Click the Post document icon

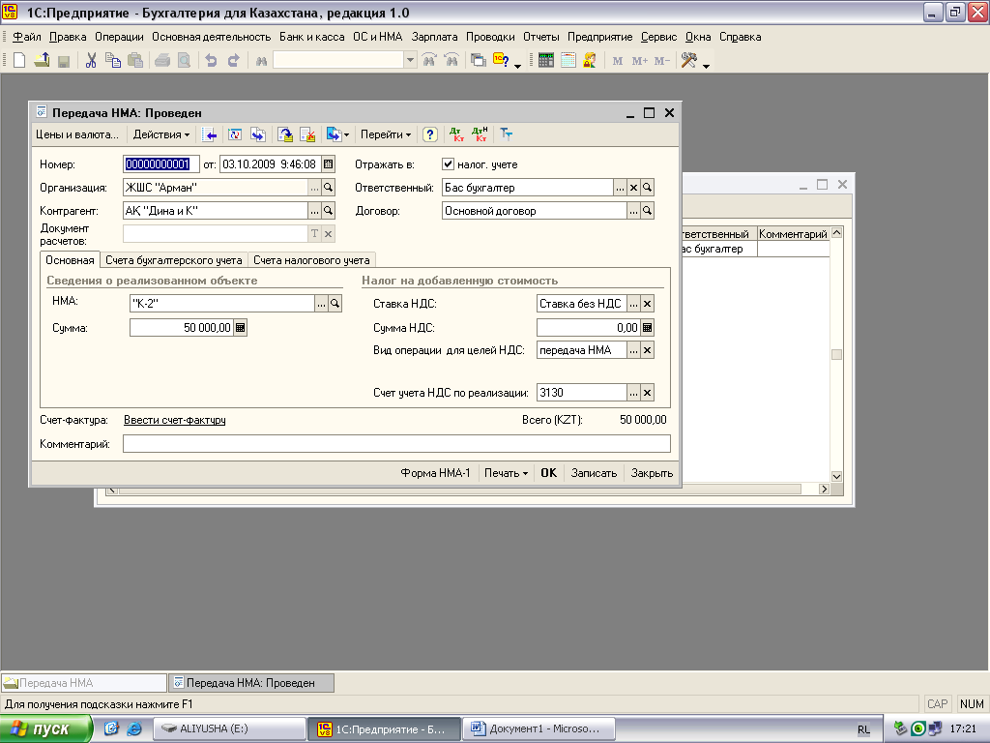(285, 134)
